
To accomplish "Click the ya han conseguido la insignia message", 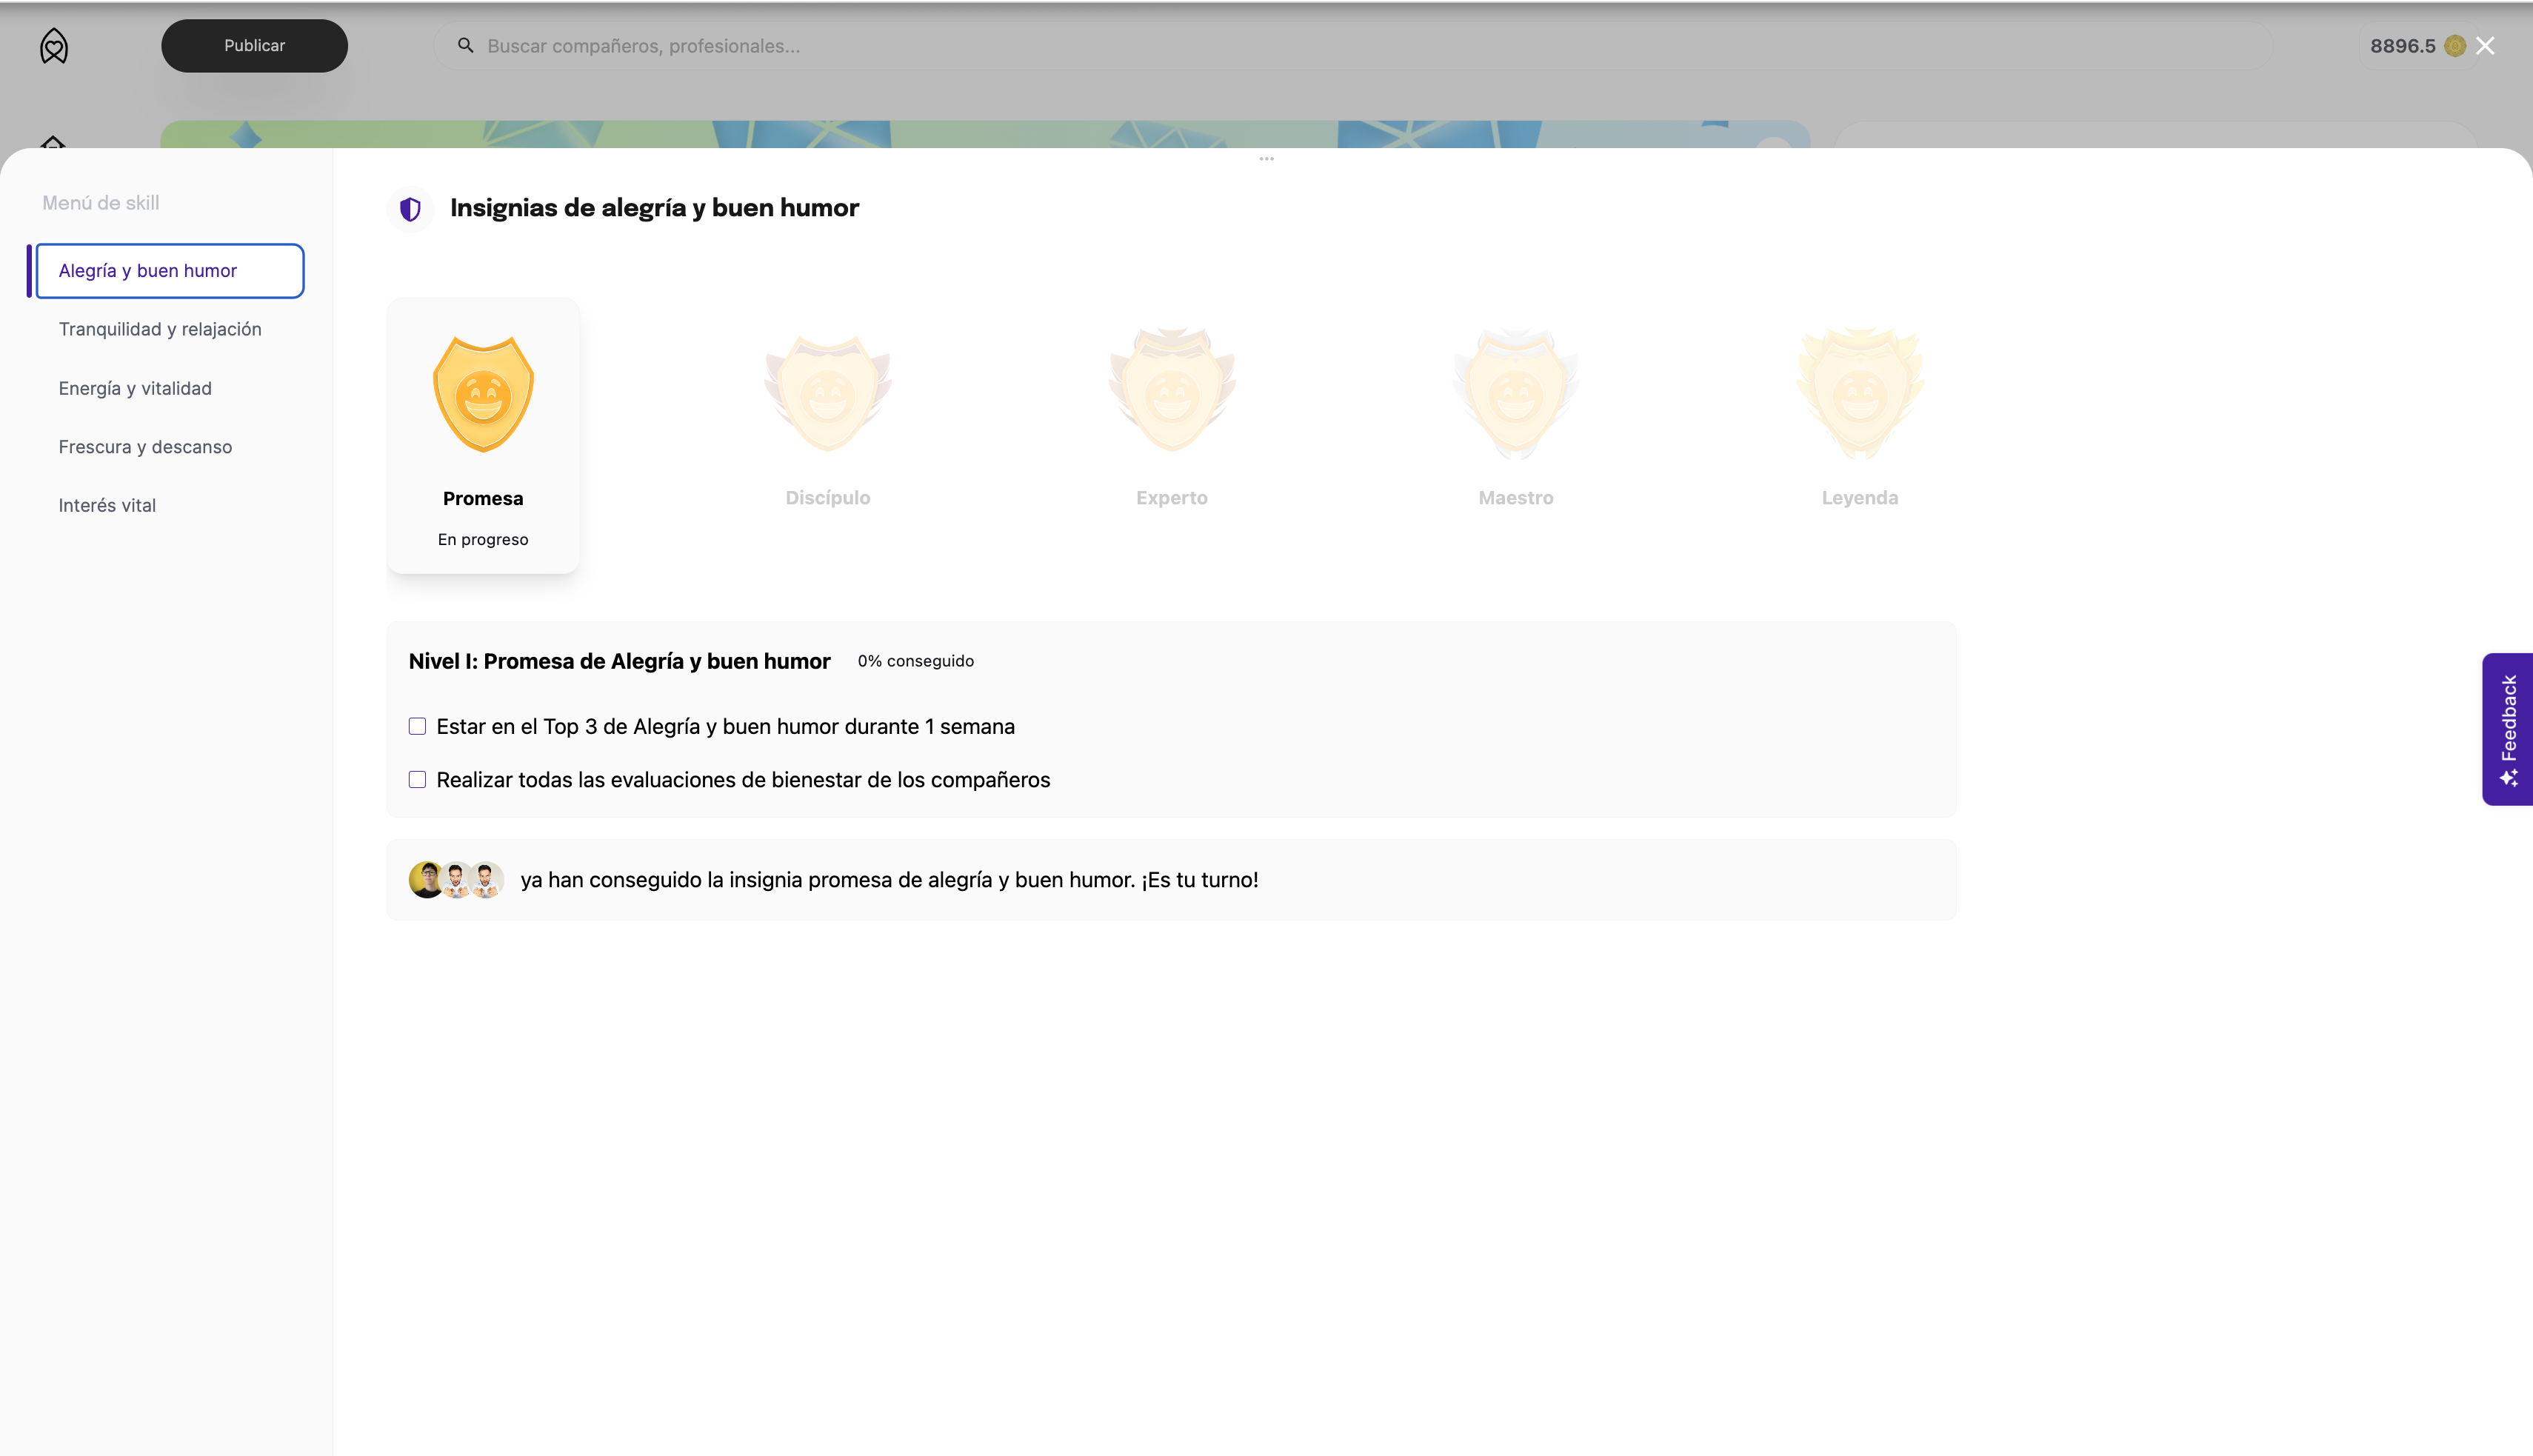I will (889, 880).
